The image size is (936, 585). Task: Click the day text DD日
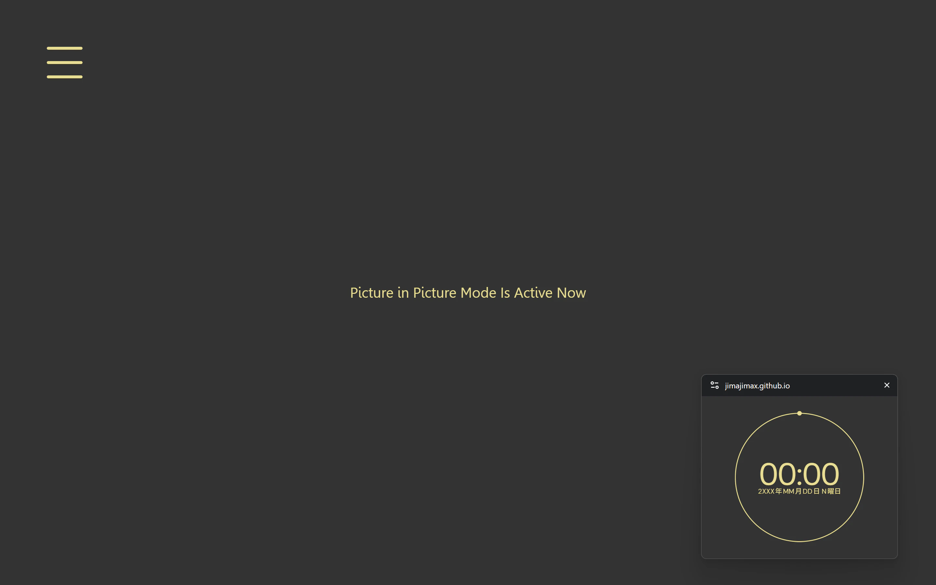pyautogui.click(x=811, y=491)
